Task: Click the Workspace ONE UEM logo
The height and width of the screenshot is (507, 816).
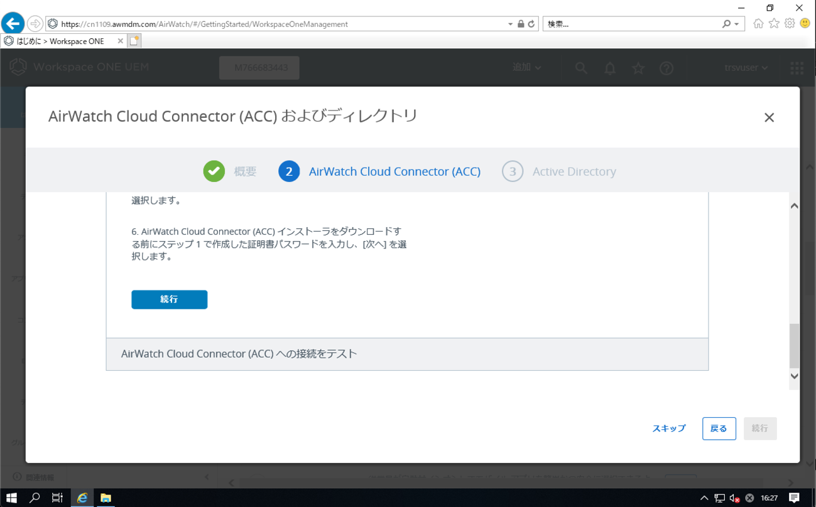Action: pyautogui.click(x=79, y=67)
